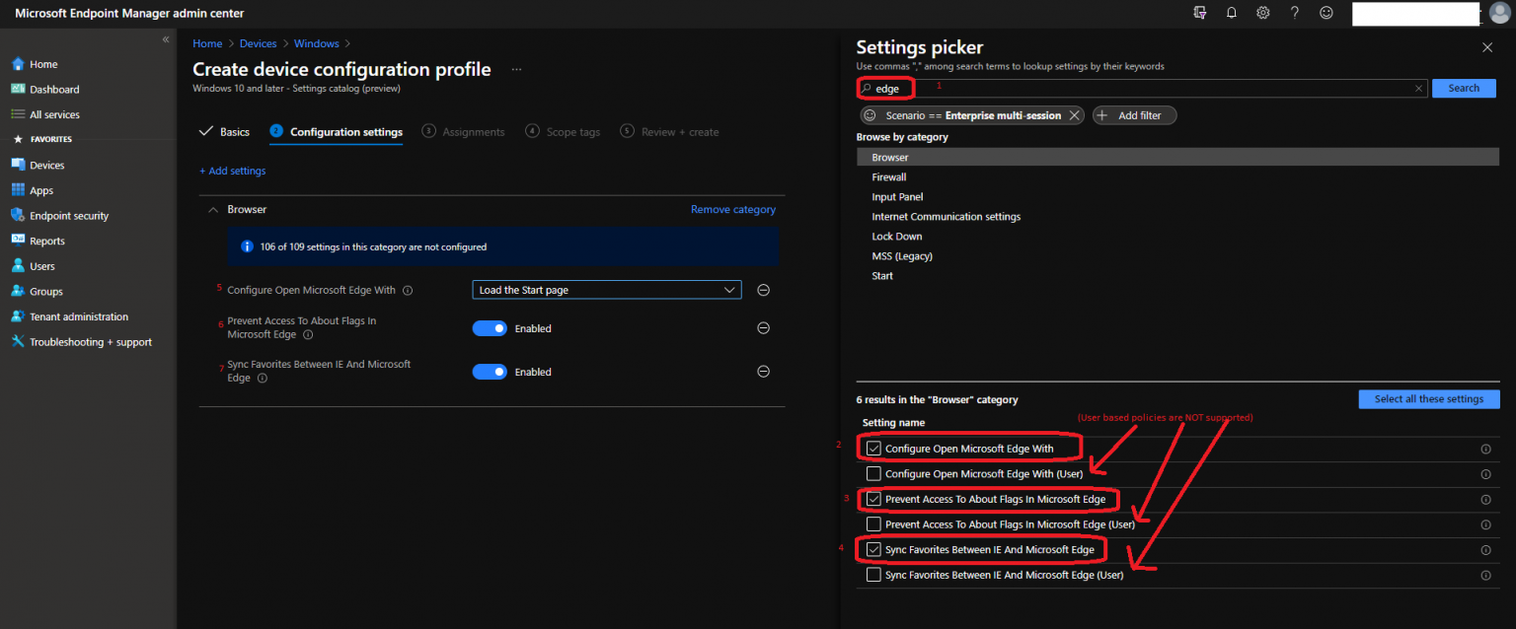
Task: Go to the Assignments step tab
Action: point(463,132)
